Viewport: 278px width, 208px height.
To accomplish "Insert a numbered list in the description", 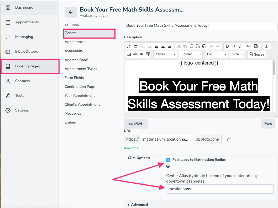I will pyautogui.click(x=129, y=46).
